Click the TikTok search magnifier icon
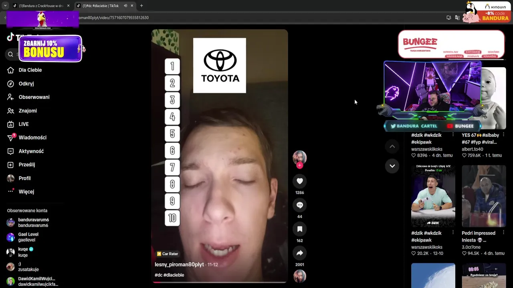 11,54
